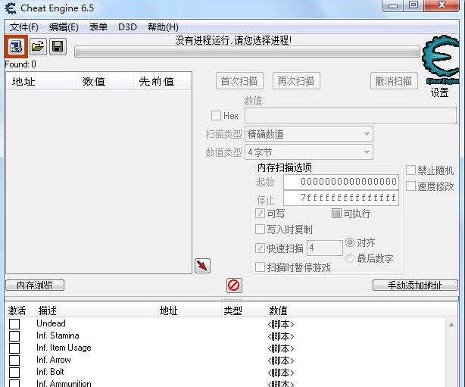Click 类型 column header in table
The width and height of the screenshot is (465, 387).
click(x=232, y=311)
